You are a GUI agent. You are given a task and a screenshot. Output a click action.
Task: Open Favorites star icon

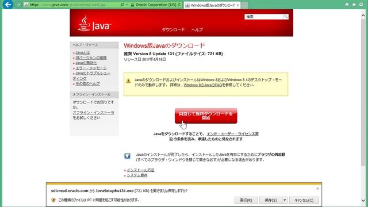[354, 5]
